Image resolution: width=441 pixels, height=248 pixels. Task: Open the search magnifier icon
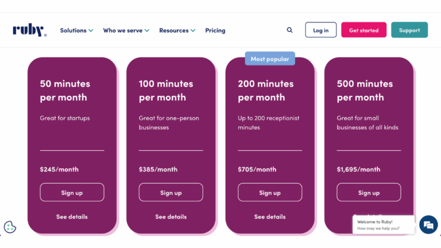[289, 30]
